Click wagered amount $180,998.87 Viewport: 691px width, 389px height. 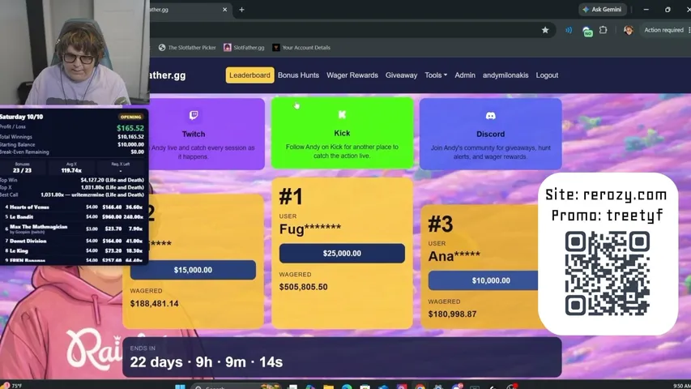pos(452,314)
